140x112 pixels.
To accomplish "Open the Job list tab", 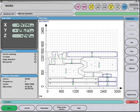I will click(27, 108).
